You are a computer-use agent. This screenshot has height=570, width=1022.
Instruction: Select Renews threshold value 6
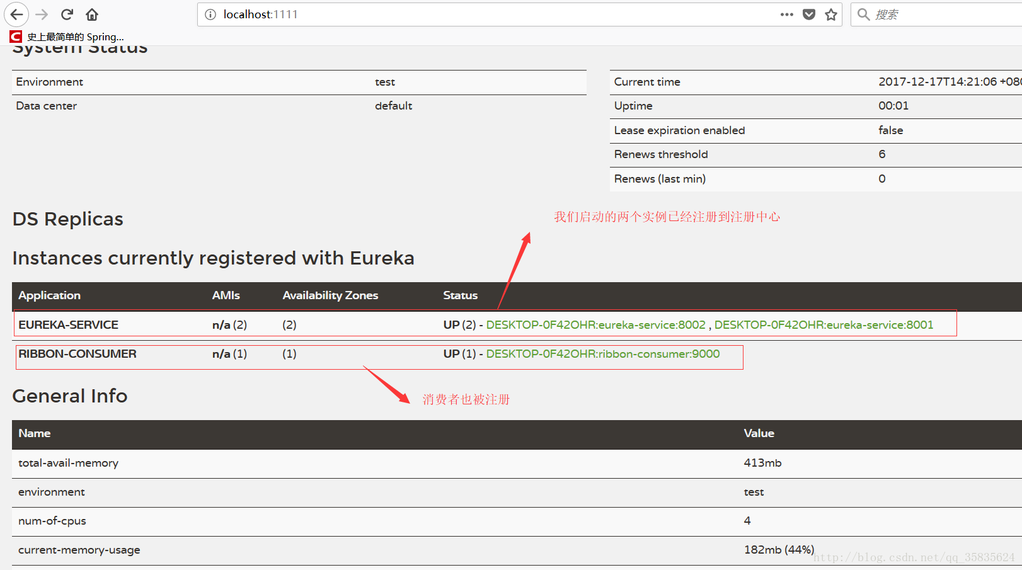coord(882,154)
